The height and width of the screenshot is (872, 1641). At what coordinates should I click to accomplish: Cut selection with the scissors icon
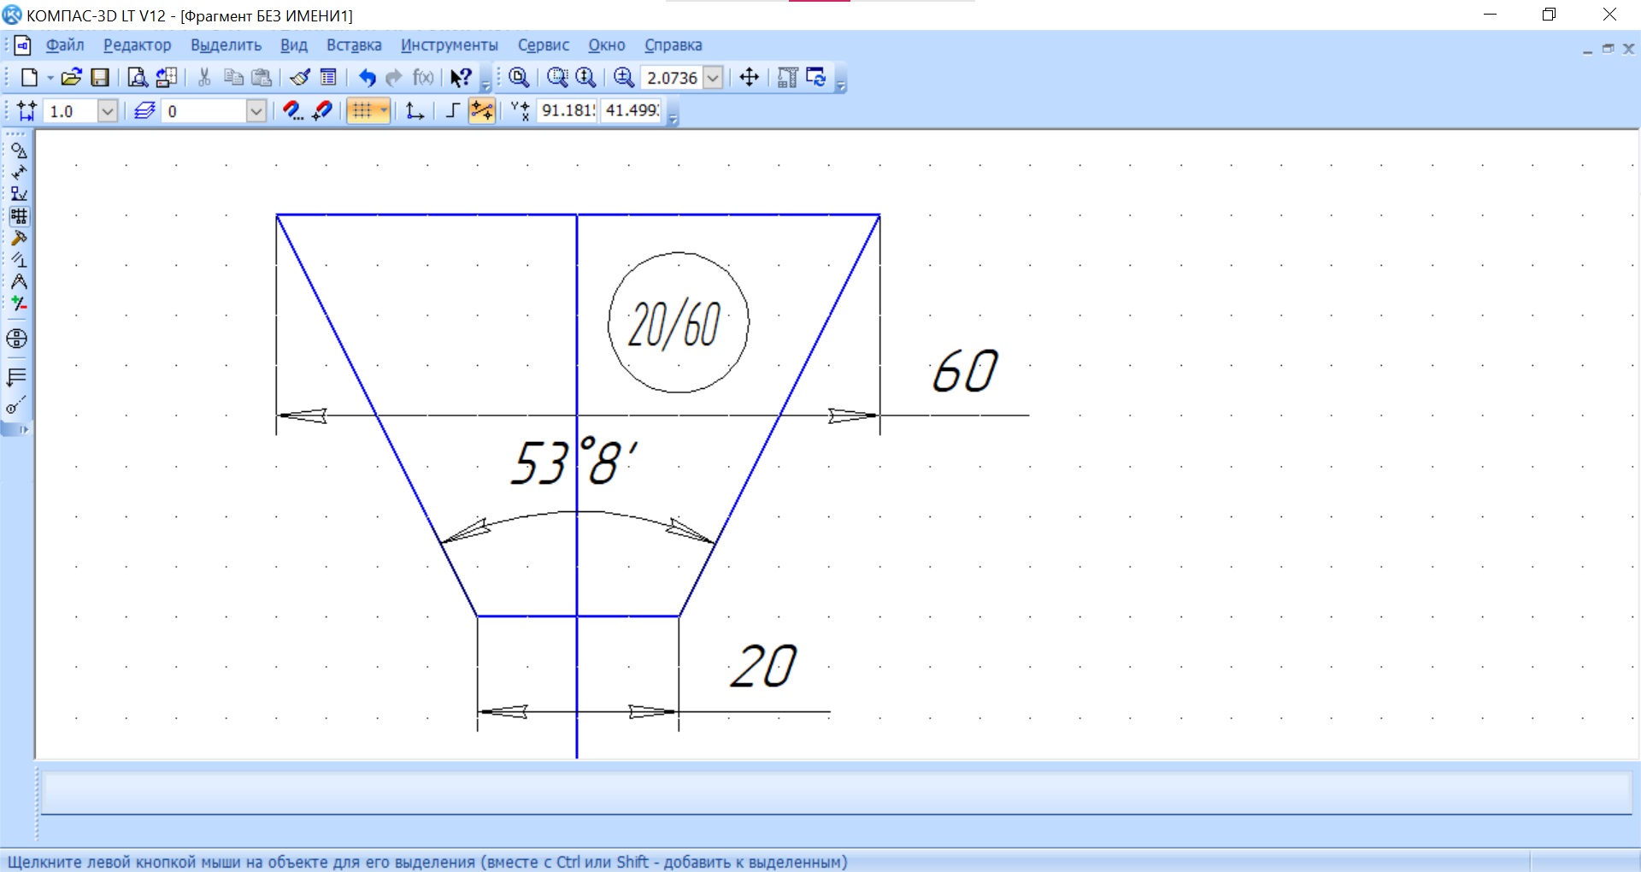click(204, 78)
